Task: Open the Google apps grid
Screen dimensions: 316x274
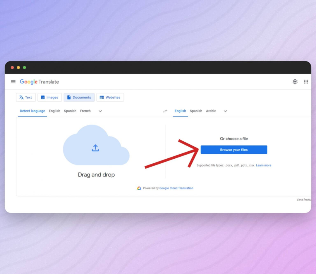Action: coord(306,82)
